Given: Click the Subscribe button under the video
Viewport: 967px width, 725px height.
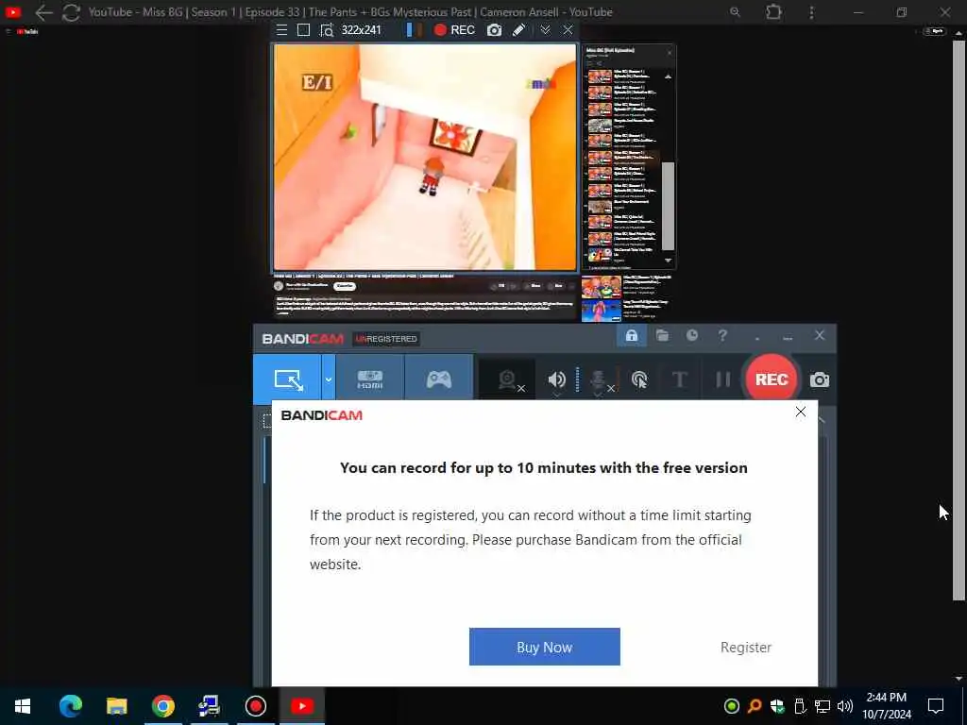Looking at the screenshot, I should point(344,286).
